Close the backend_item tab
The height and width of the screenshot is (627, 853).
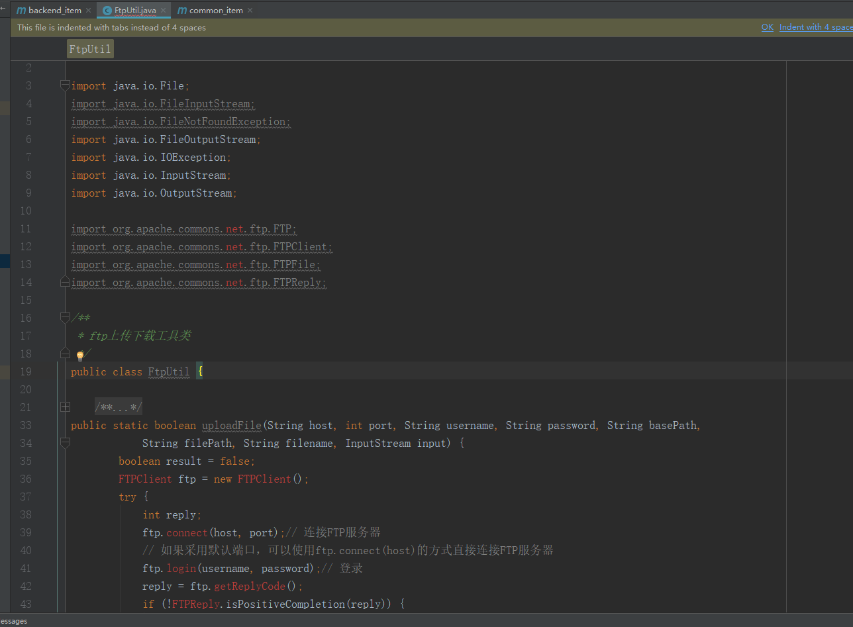(x=88, y=11)
